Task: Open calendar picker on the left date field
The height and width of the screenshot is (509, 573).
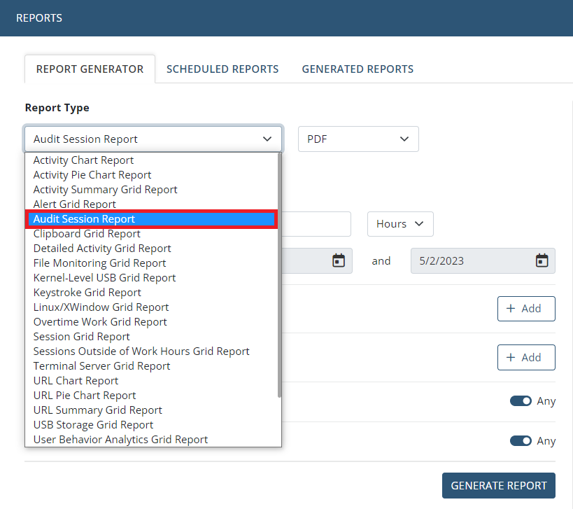Action: tap(339, 260)
